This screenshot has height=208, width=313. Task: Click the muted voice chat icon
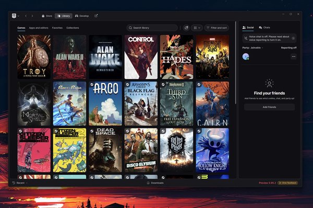pyautogui.click(x=246, y=38)
